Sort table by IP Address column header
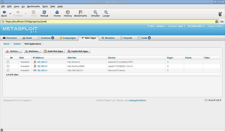Viewport: 225px width, 132px height. (38, 58)
